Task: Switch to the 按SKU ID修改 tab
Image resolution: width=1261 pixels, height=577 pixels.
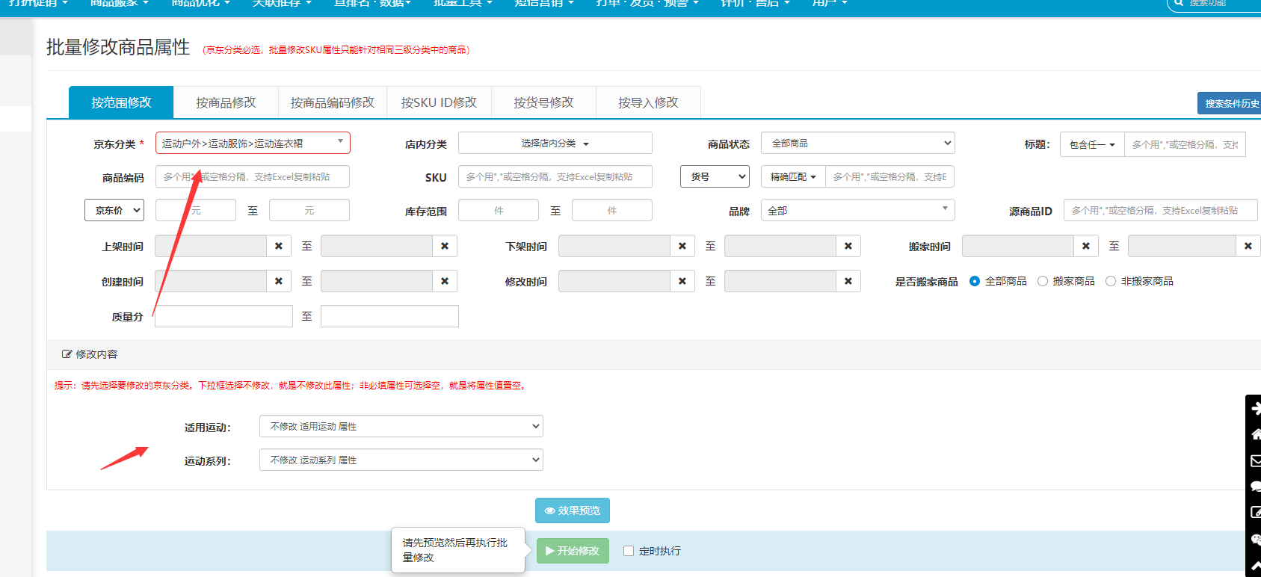Action: click(439, 102)
